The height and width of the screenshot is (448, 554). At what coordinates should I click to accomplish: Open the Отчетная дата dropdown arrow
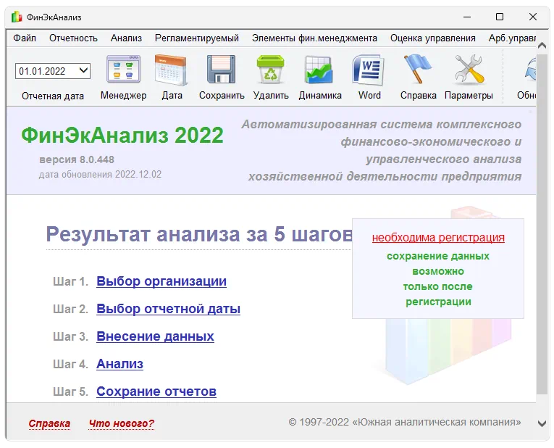pyautogui.click(x=83, y=71)
